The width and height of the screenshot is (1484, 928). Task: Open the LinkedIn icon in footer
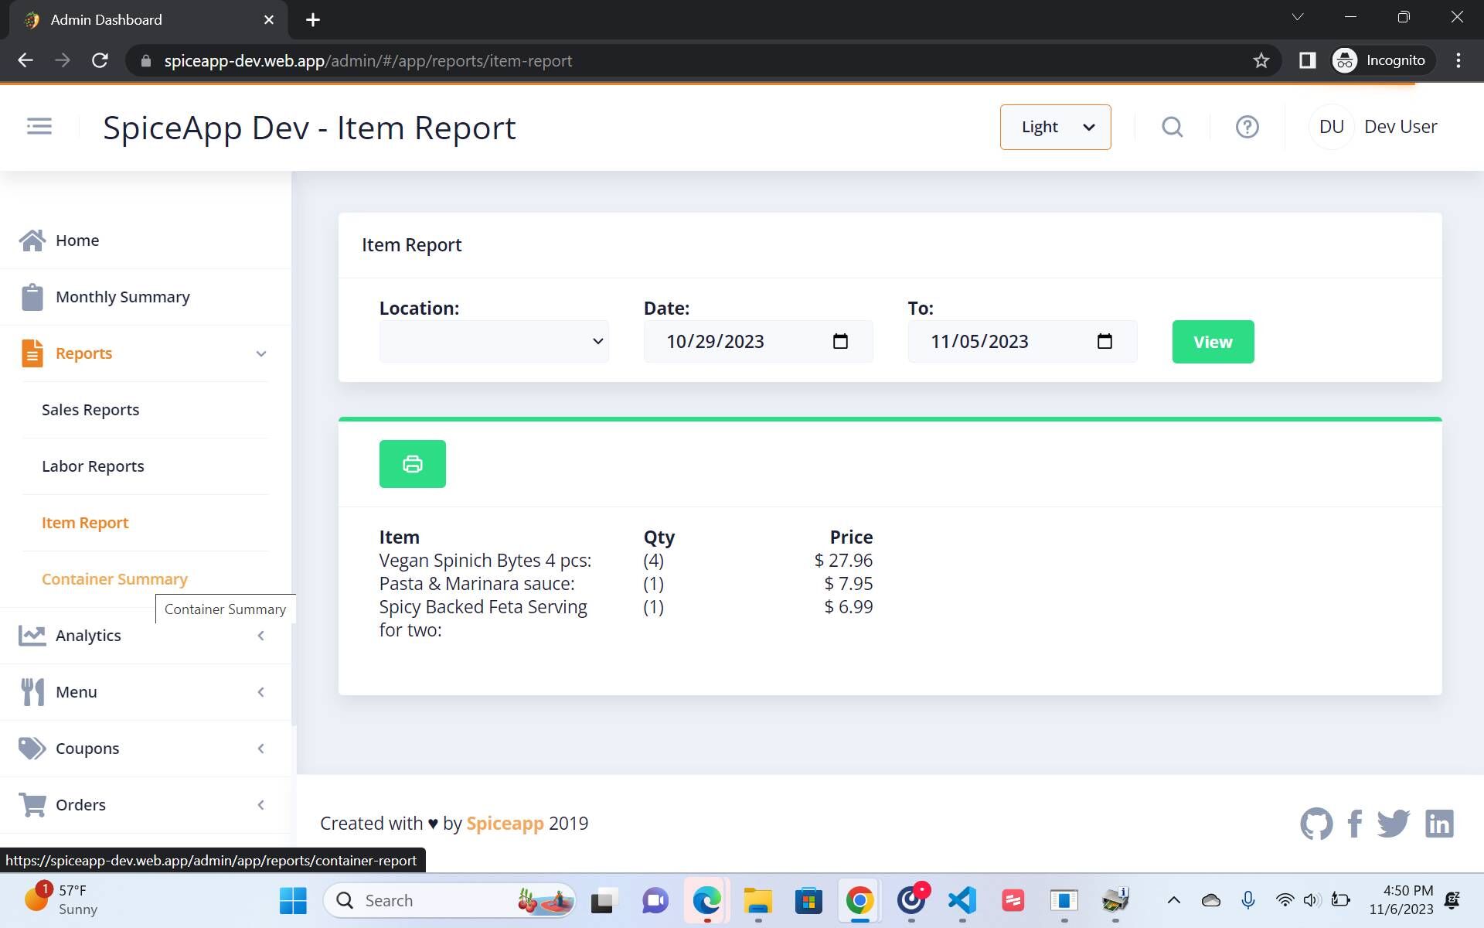(1438, 824)
